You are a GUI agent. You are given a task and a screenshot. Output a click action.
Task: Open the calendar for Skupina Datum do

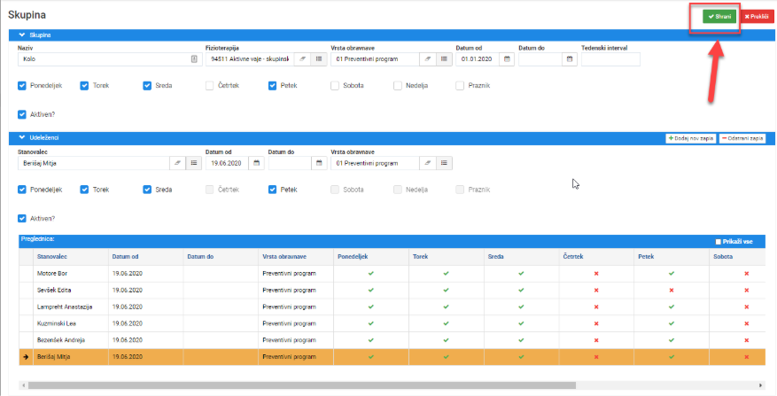[x=570, y=59]
